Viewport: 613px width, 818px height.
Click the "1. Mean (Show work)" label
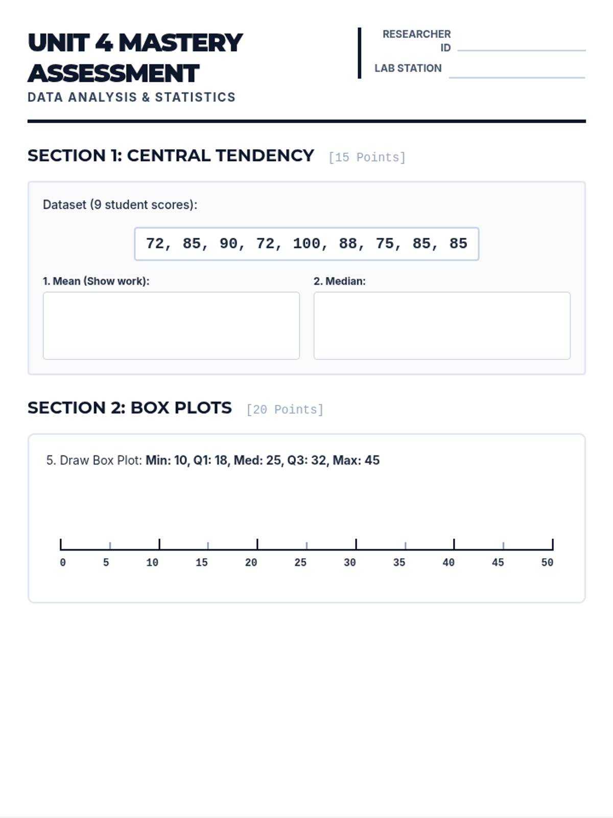(x=96, y=281)
